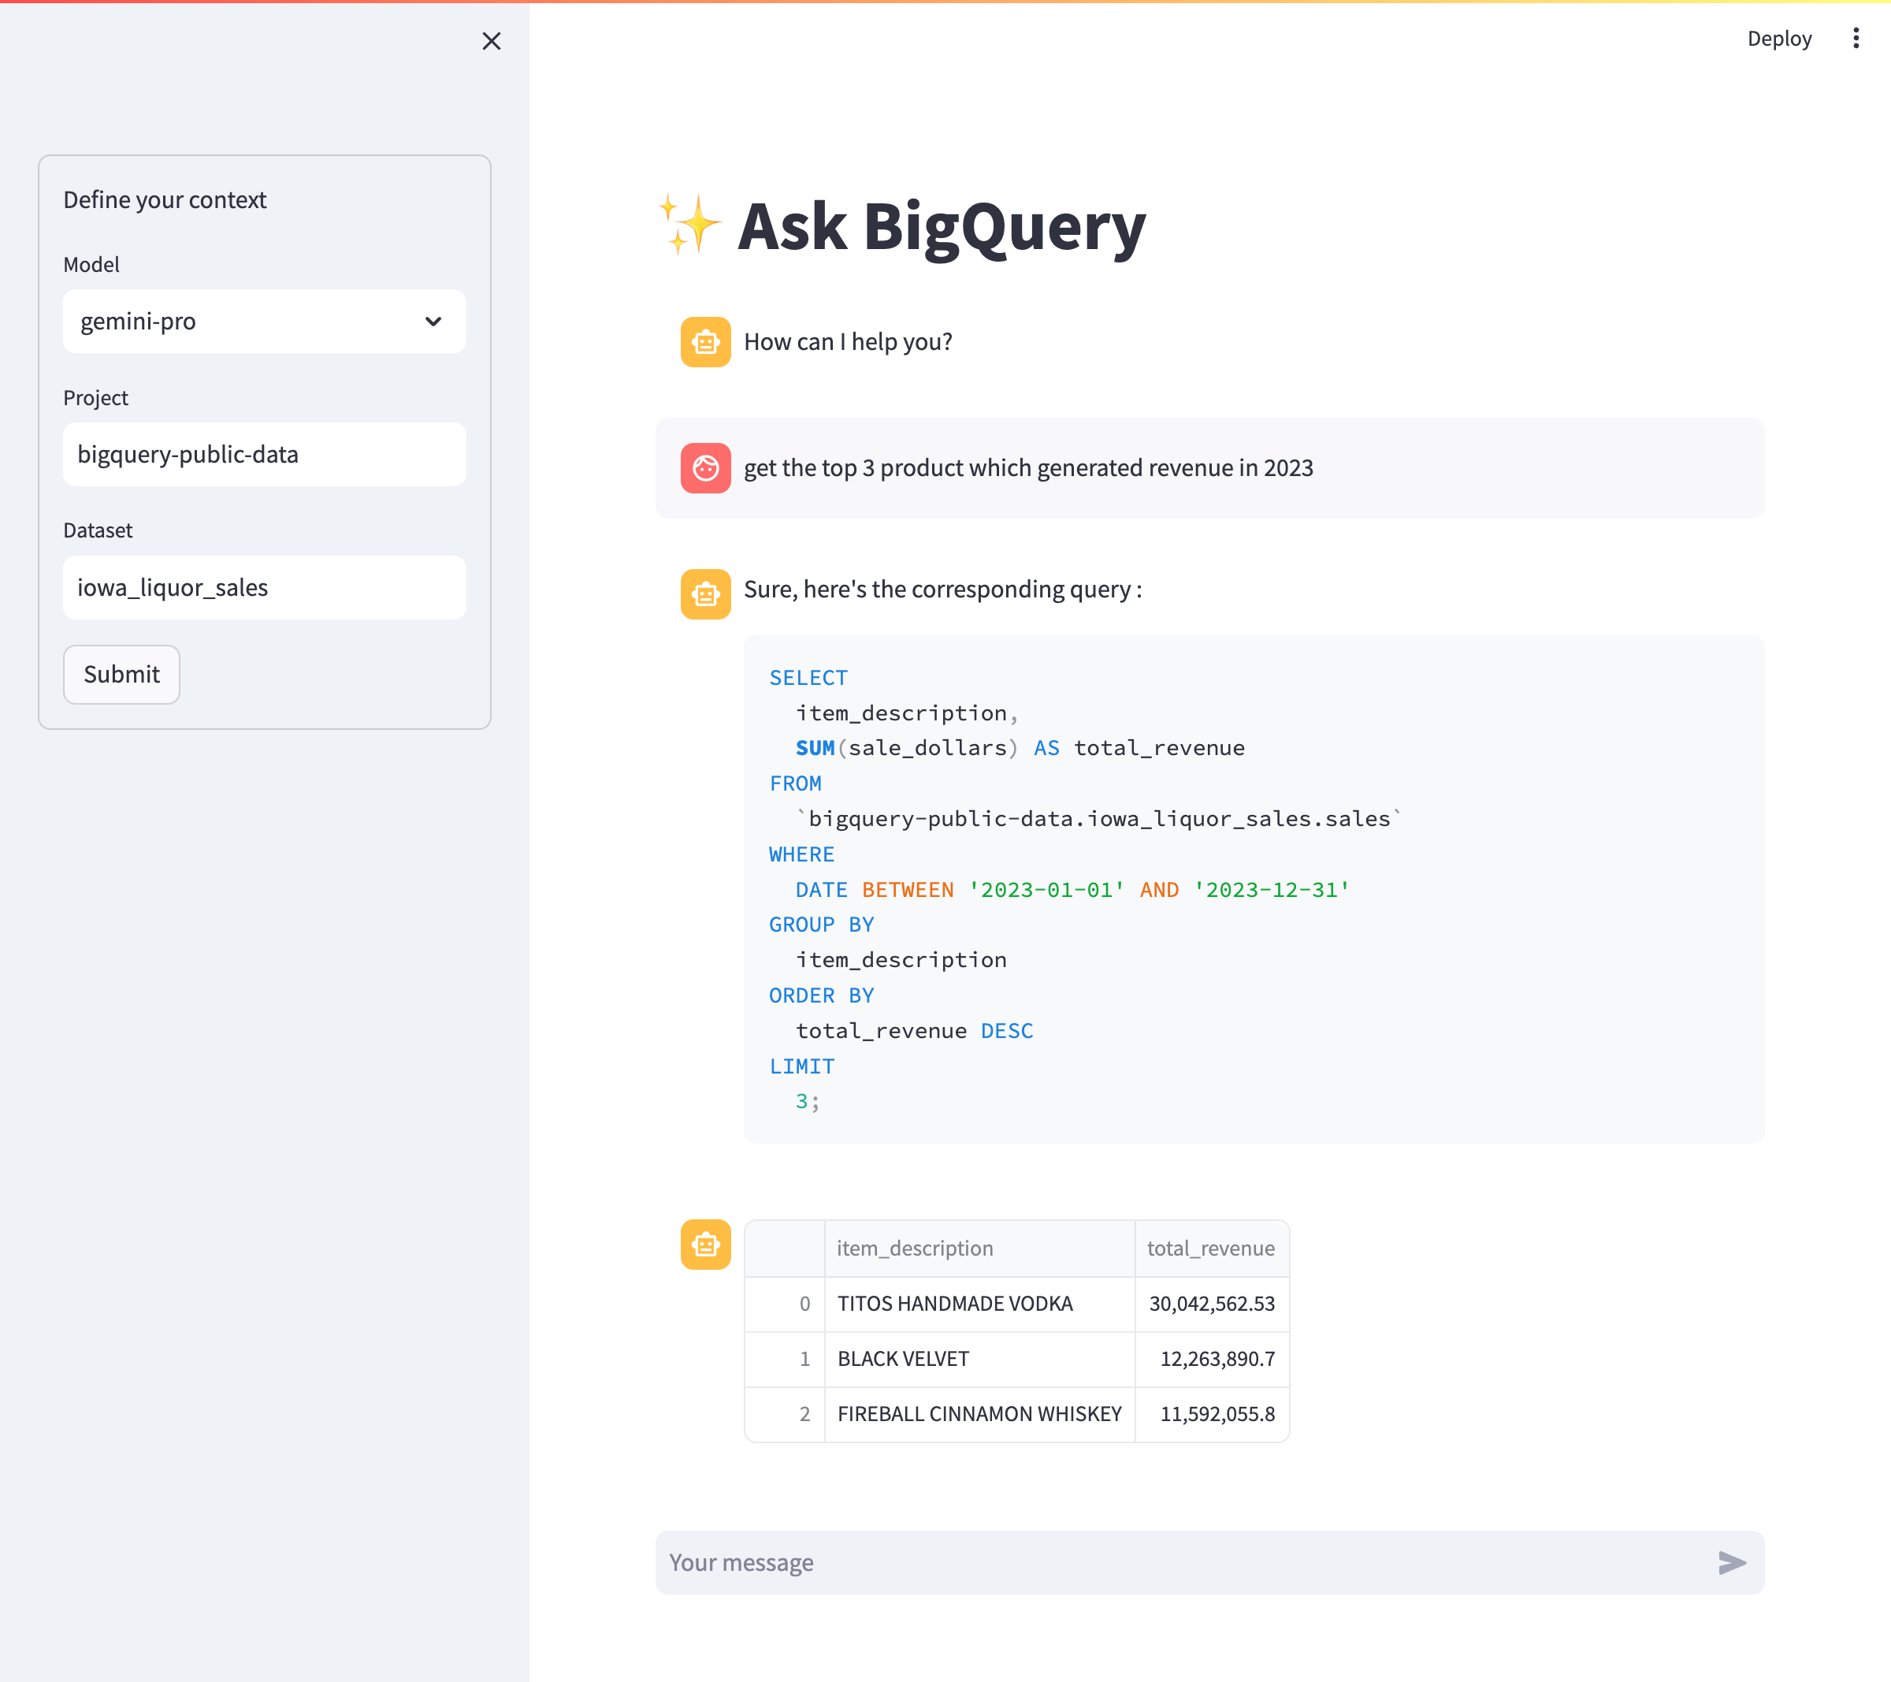The image size is (1891, 1682).
Task: Click the robot icon beside the query explanation
Action: (x=705, y=594)
